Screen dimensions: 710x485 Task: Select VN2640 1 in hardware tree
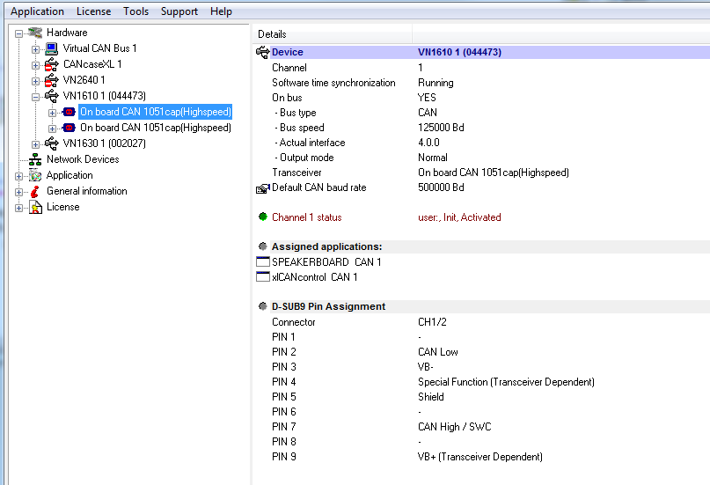coord(84,80)
